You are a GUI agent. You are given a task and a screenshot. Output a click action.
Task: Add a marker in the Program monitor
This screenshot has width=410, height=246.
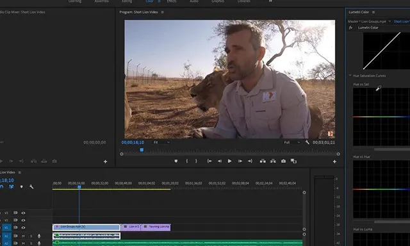[x=176, y=161]
